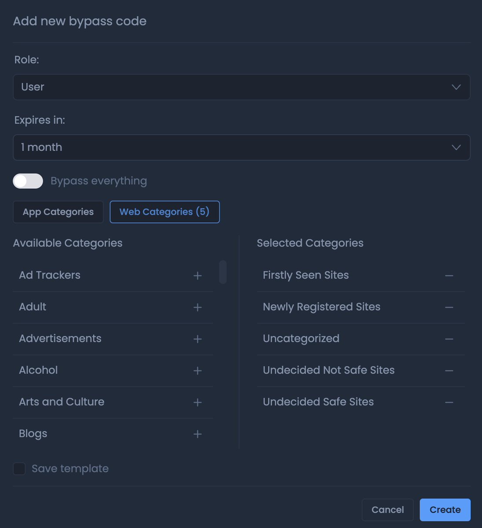The width and height of the screenshot is (482, 528).
Task: Click the Create button
Action: (445, 510)
